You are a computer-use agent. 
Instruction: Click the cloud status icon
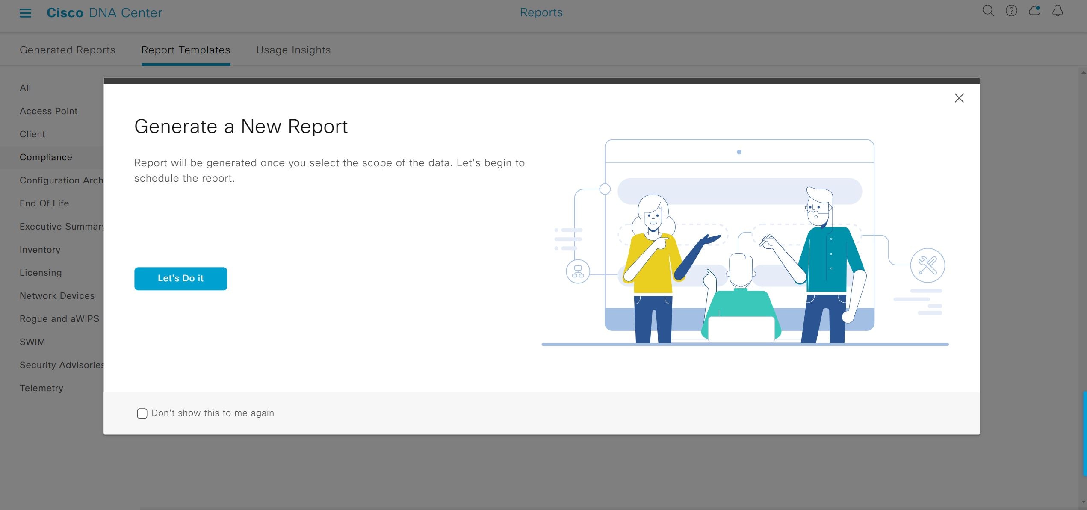[1034, 11]
